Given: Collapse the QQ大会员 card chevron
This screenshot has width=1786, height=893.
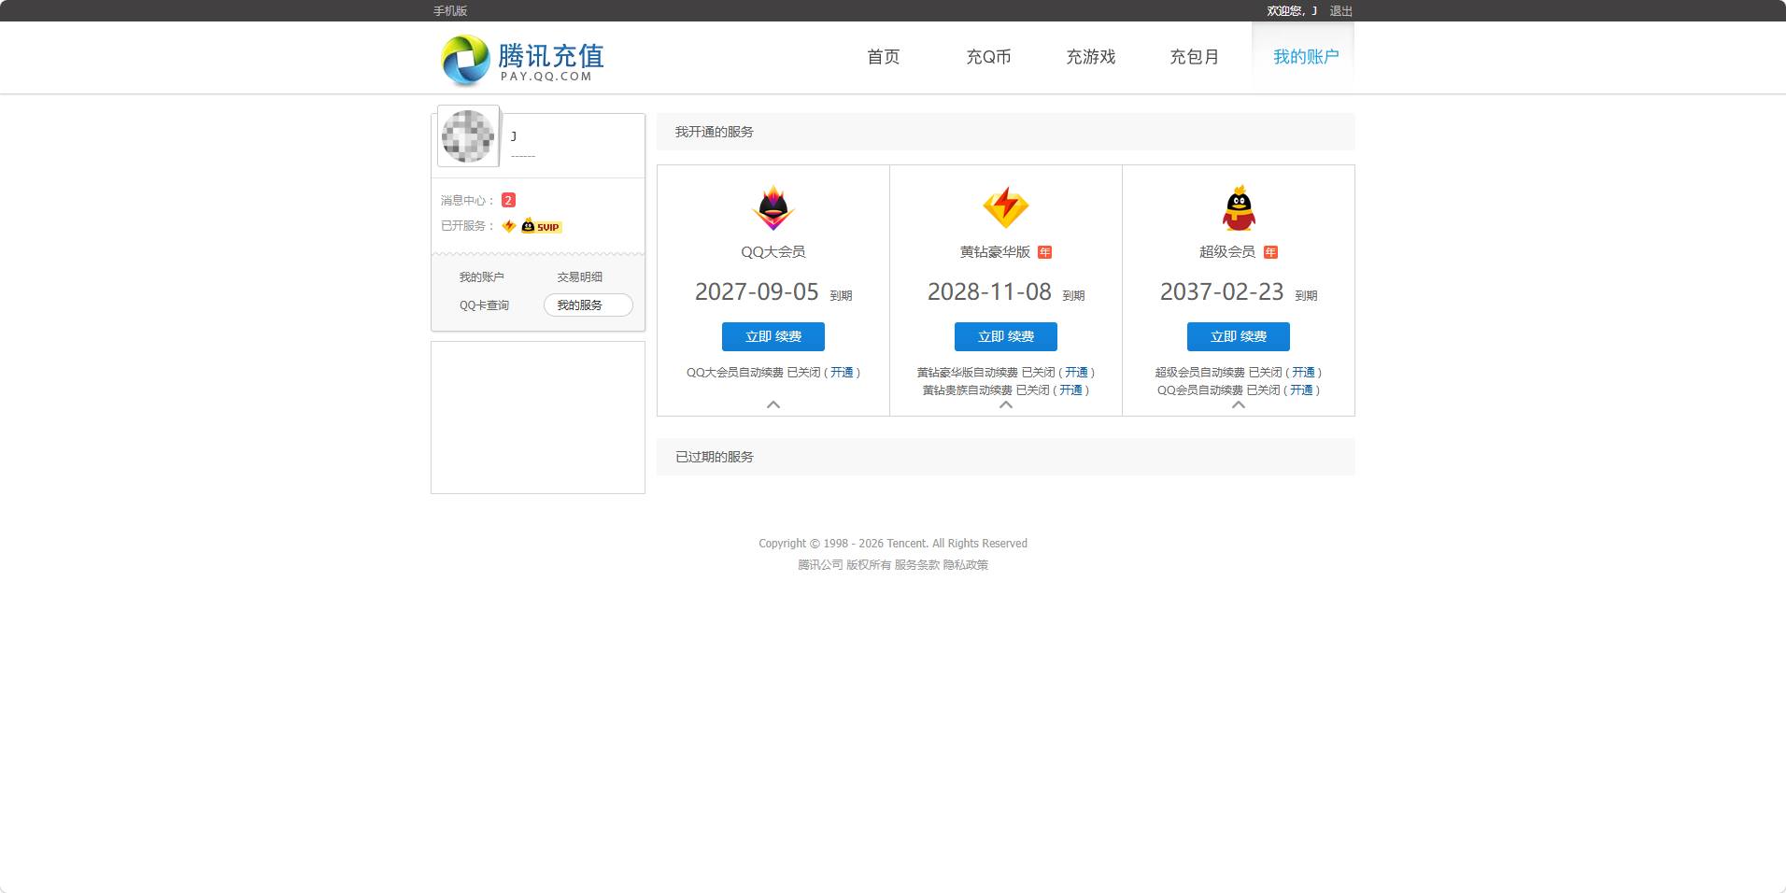Looking at the screenshot, I should point(773,404).
